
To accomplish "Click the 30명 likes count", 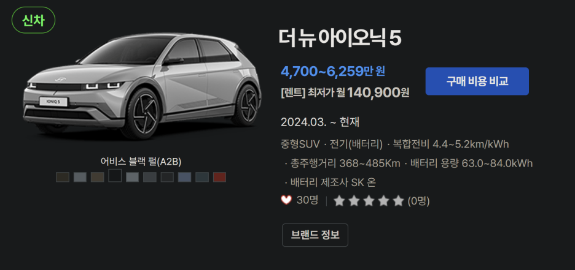I will [307, 200].
